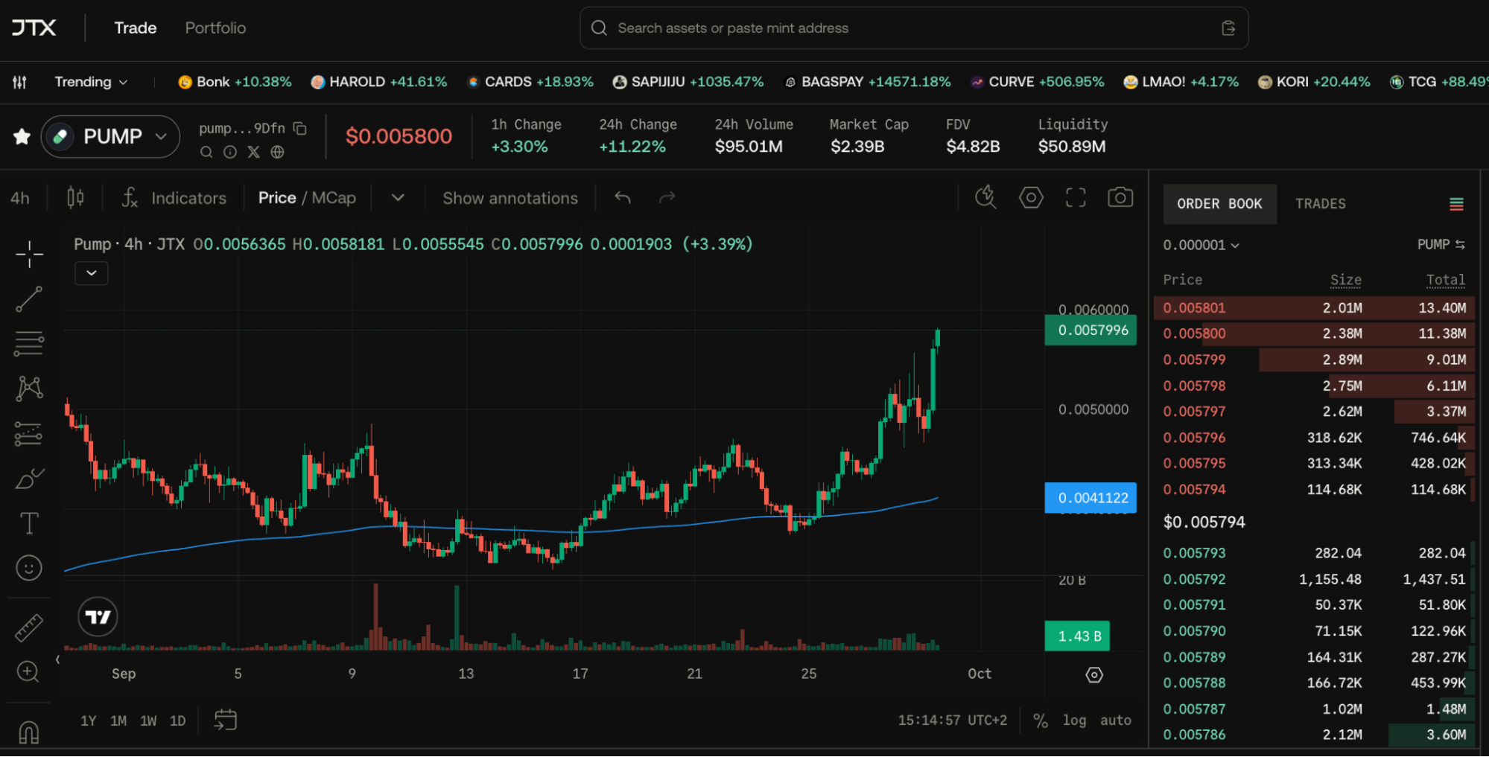Collapse the drawing toolbar arrow
Screen dimensions: 1489x757
57,659
